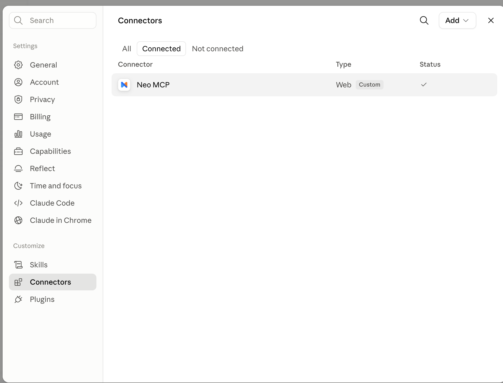This screenshot has width=503, height=383.
Task: Click the Account person icon
Action: tap(18, 82)
